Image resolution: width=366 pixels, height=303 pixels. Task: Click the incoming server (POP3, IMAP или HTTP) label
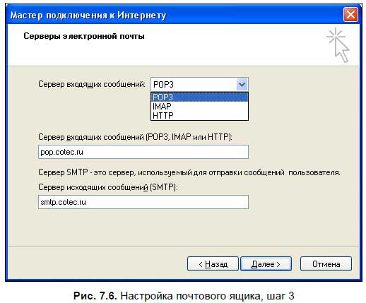click(135, 137)
